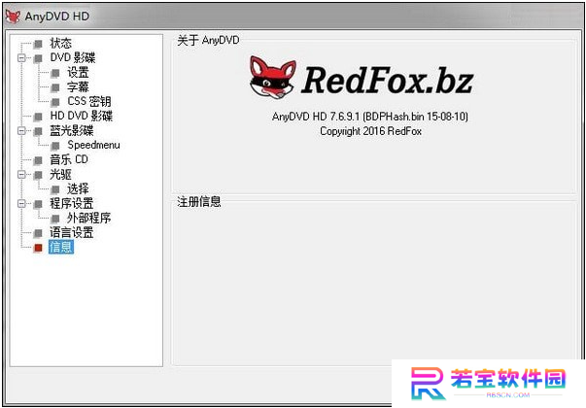This screenshot has width=586, height=408.
Task: Select the CSS 密钥 item
Action: pos(89,101)
